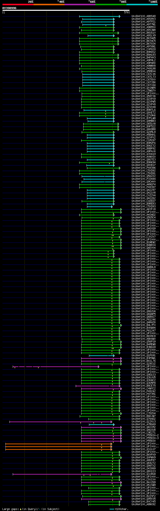Open entry UniRef100_Q8GTE3

tap(144, 160)
